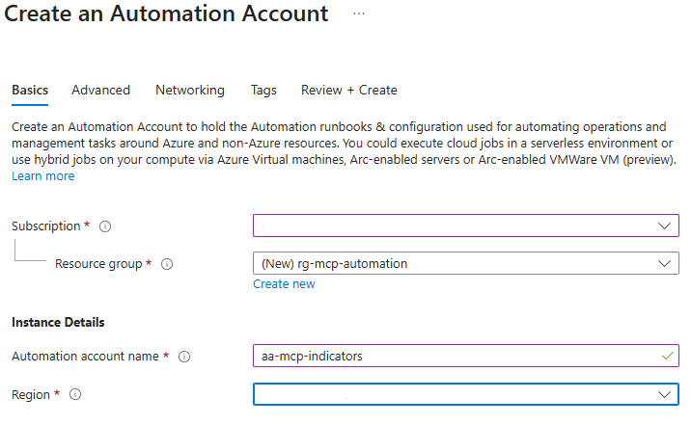Click the Automation account name label

(x=85, y=356)
